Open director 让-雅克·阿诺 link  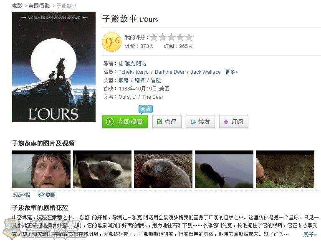point(132,63)
